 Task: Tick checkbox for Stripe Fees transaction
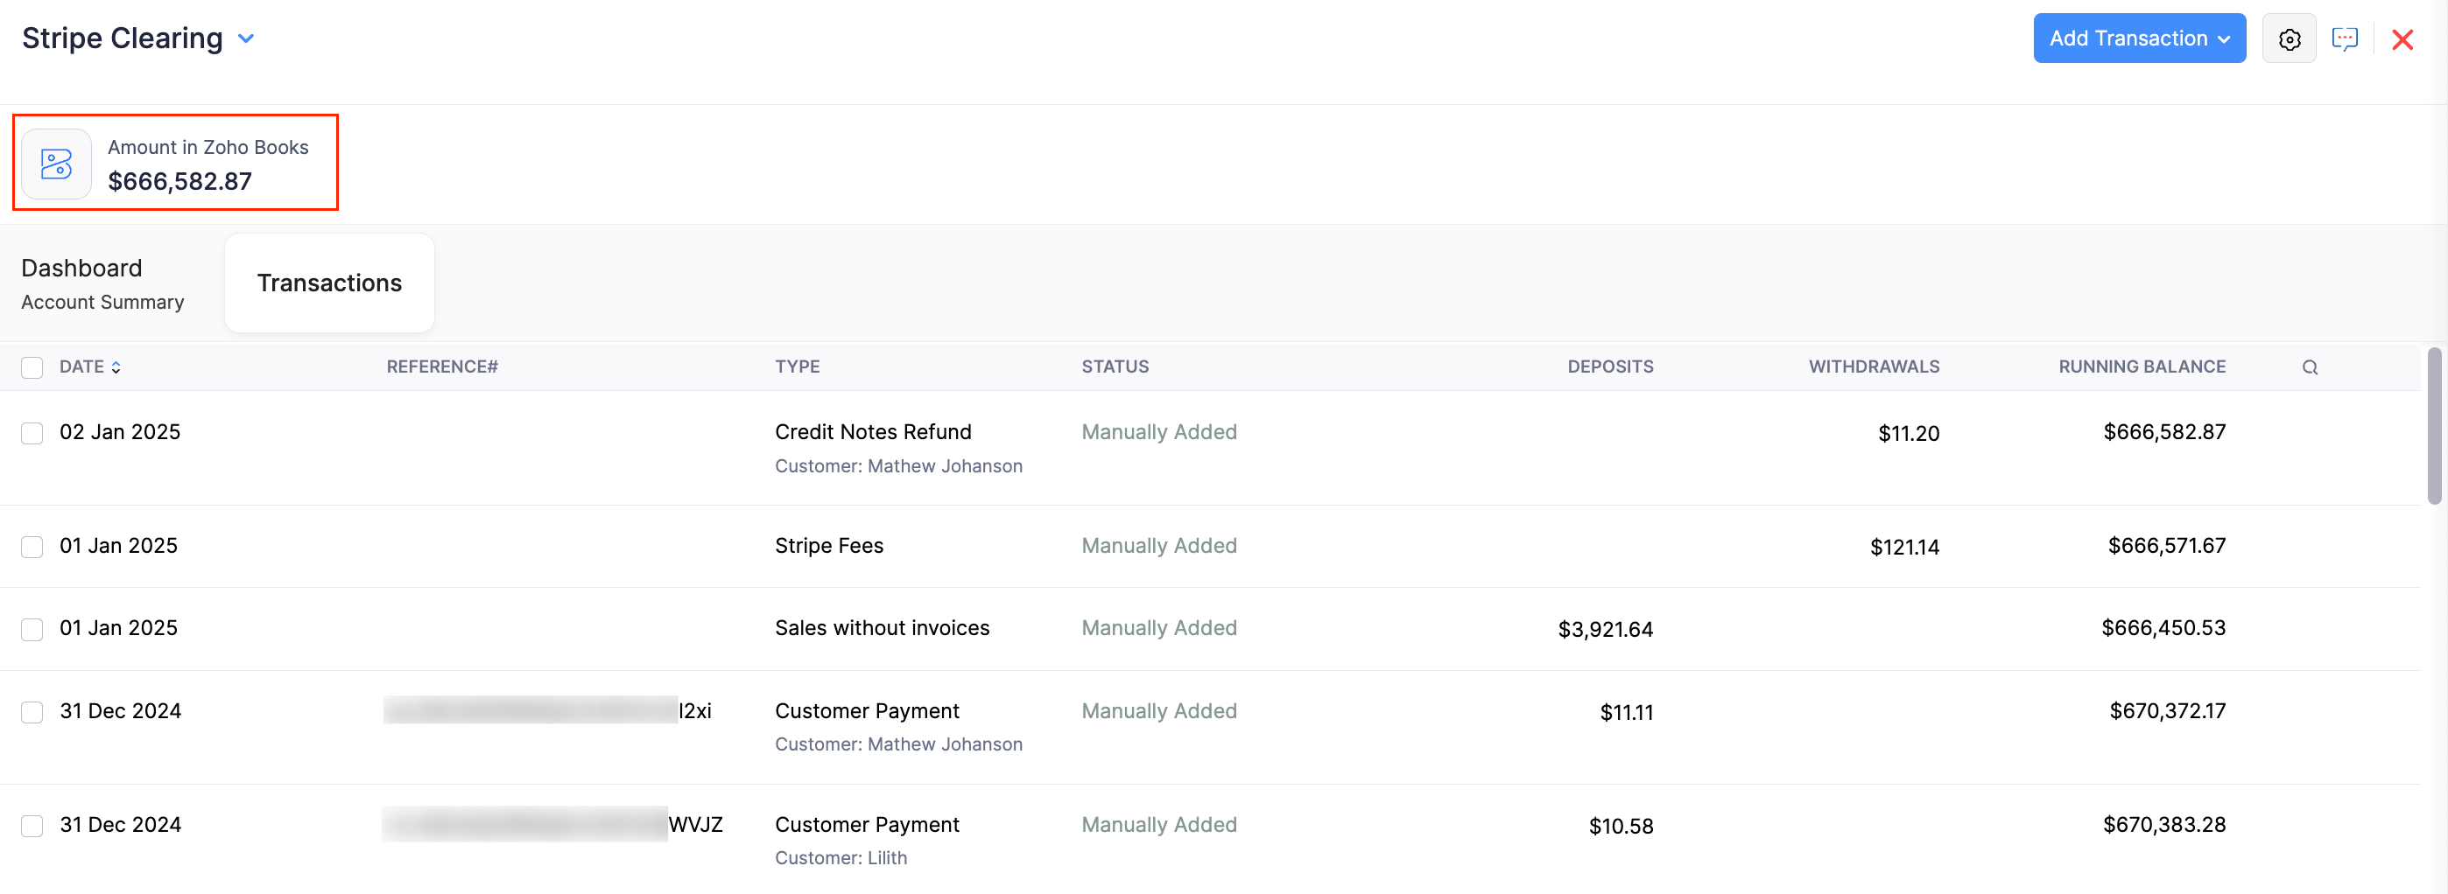coord(32,547)
